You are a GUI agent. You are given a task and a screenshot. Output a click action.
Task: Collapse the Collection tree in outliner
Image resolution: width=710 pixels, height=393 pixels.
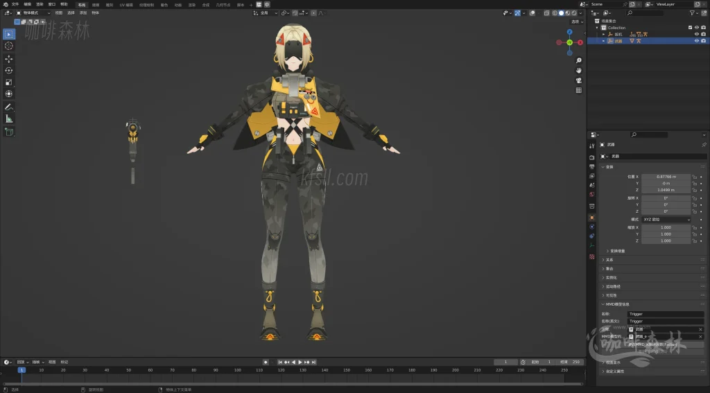pos(597,28)
